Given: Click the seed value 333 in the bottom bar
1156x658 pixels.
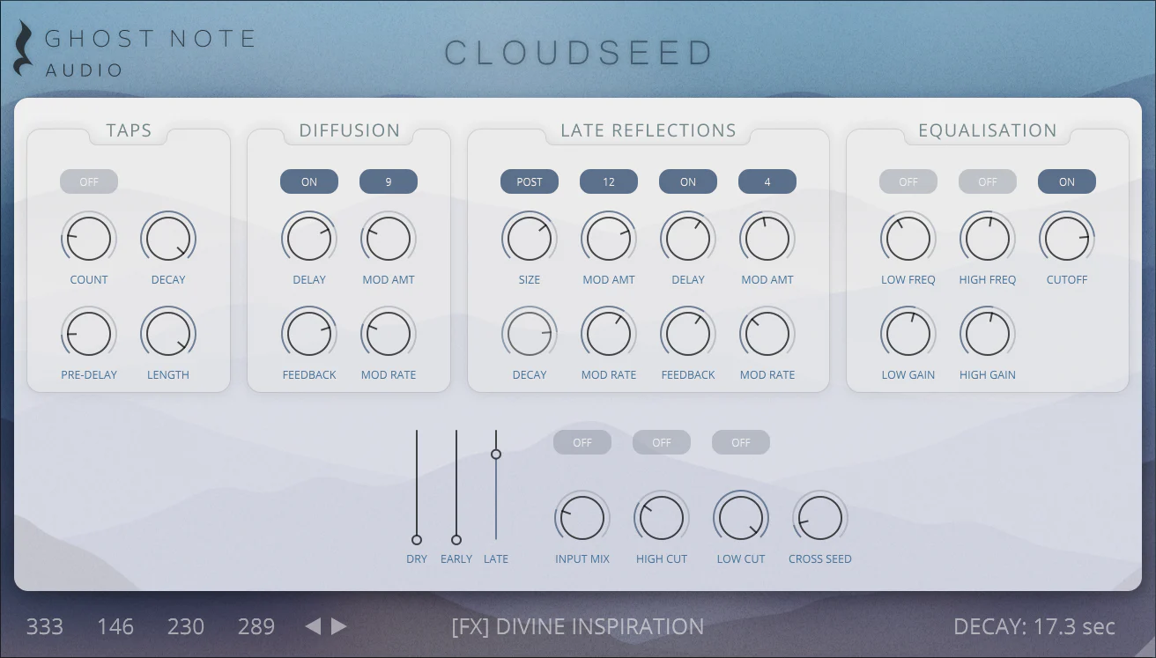Looking at the screenshot, I should point(44,626).
